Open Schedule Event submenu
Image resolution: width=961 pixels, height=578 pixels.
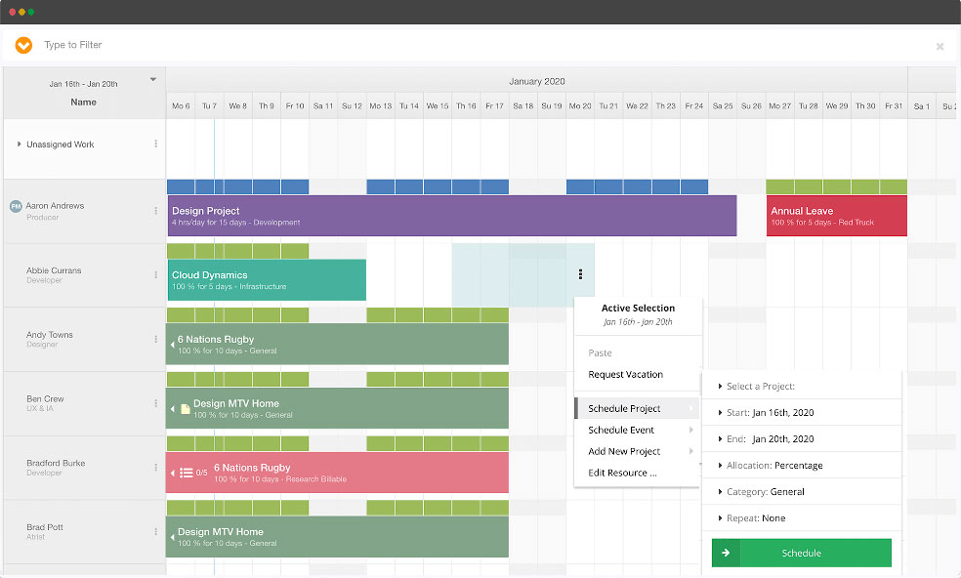tap(637, 430)
